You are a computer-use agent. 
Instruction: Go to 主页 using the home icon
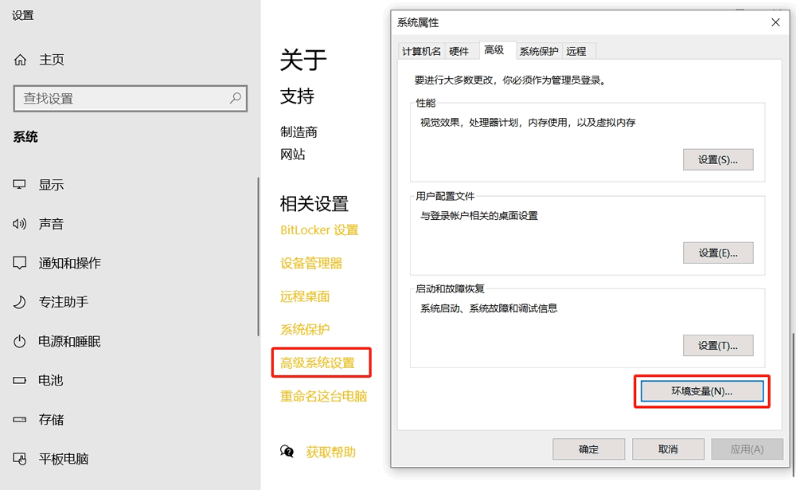[x=19, y=59]
